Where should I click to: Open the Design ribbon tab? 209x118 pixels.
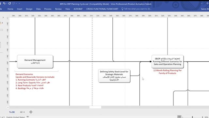[29, 9]
